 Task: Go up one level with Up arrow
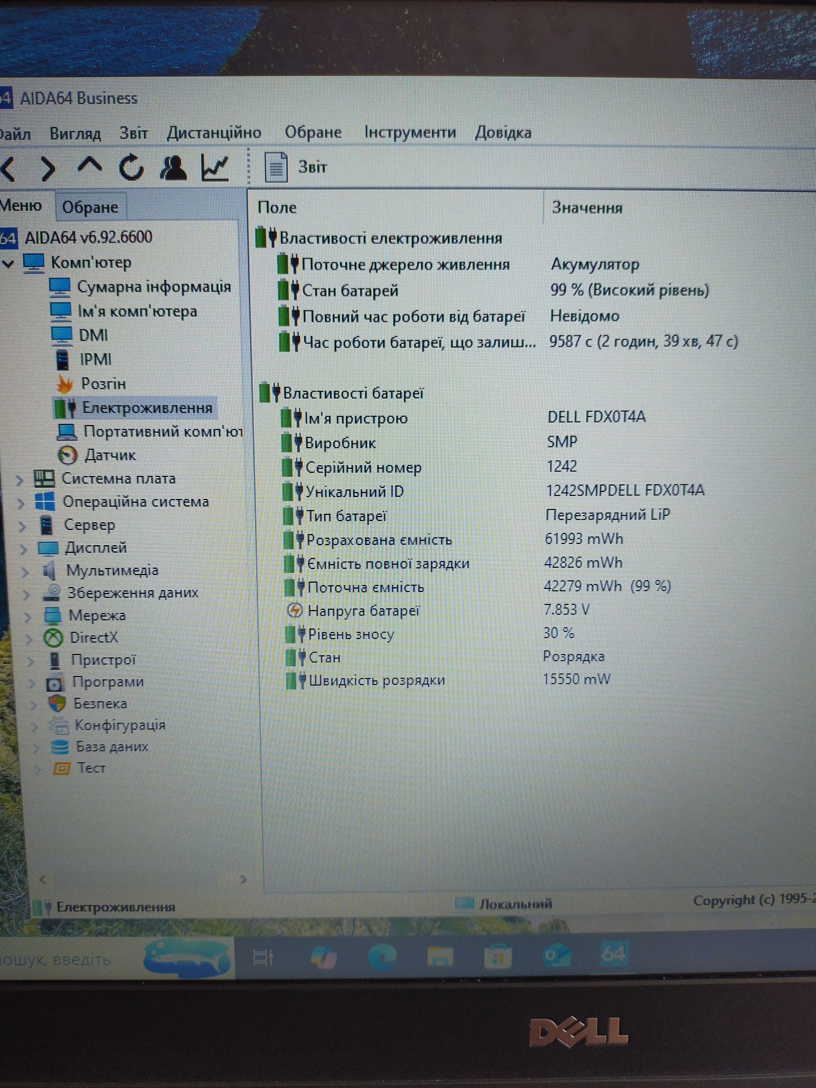pyautogui.click(x=90, y=166)
